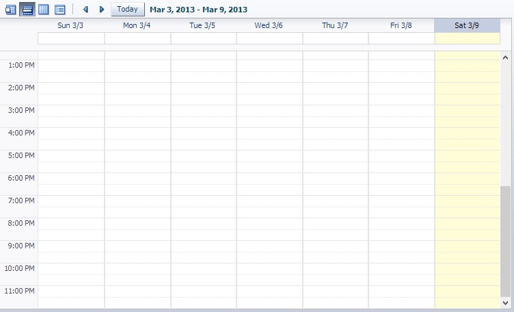Click all-day cell under Wed 3/6
514x312 pixels.
(269, 38)
